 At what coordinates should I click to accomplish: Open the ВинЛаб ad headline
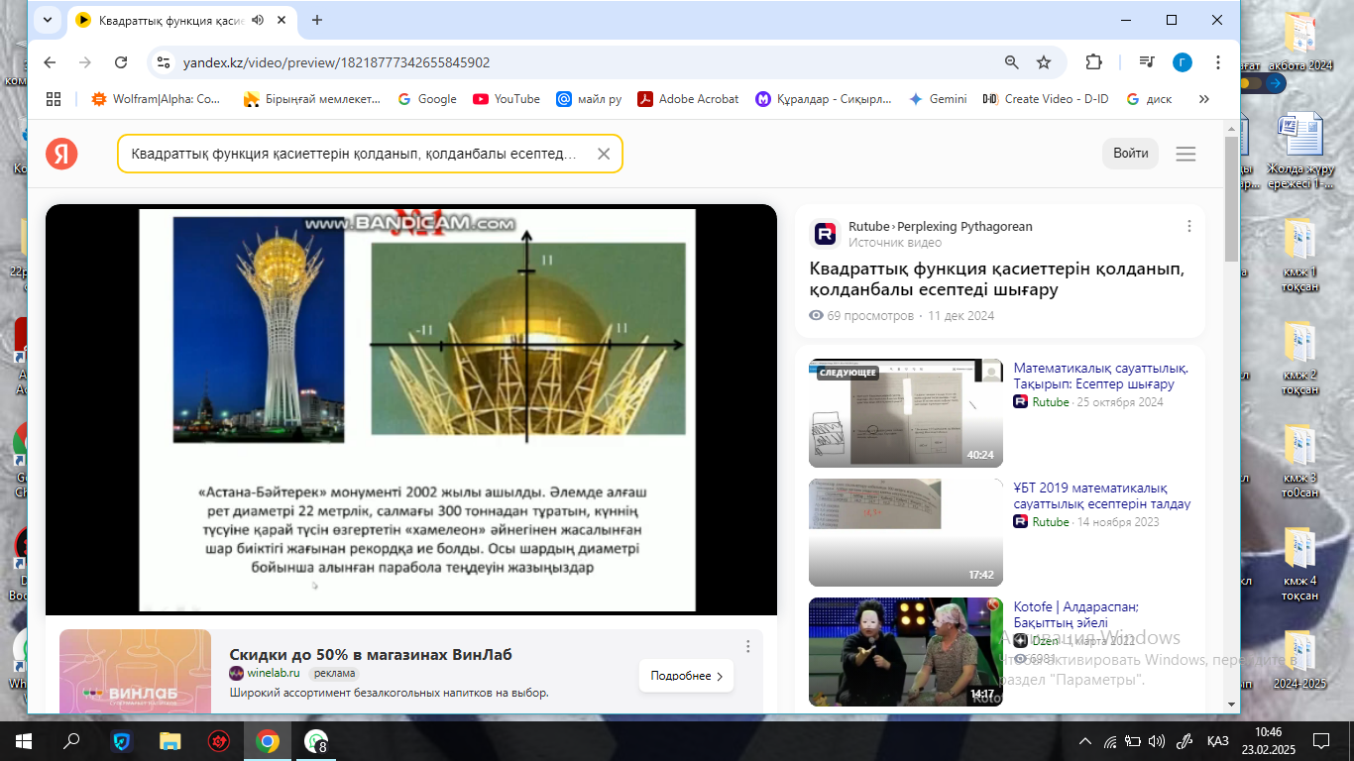tap(371, 654)
